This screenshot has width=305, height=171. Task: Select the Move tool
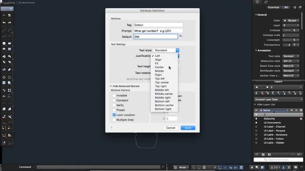[x=4, y=77]
